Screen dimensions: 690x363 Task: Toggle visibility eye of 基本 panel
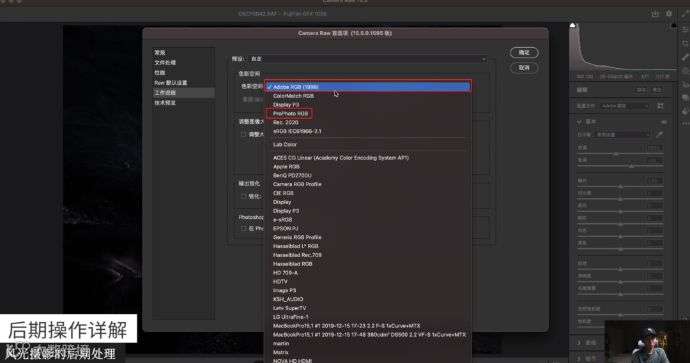[x=664, y=122]
